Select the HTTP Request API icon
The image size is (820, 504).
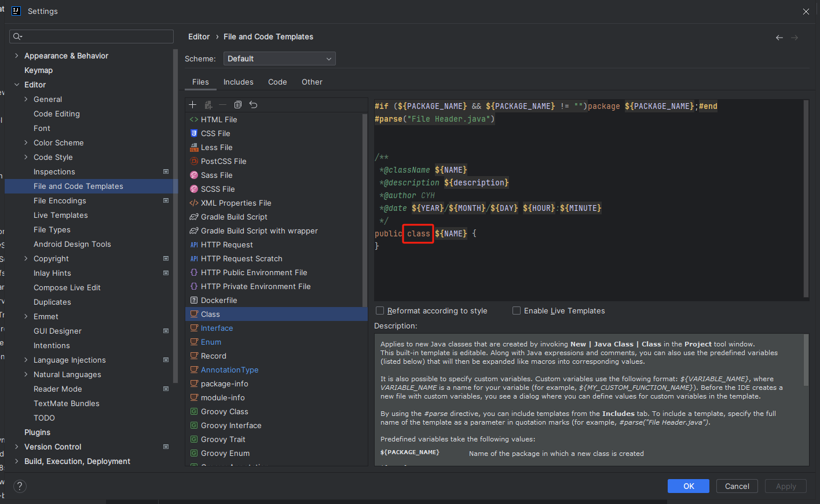coord(194,244)
